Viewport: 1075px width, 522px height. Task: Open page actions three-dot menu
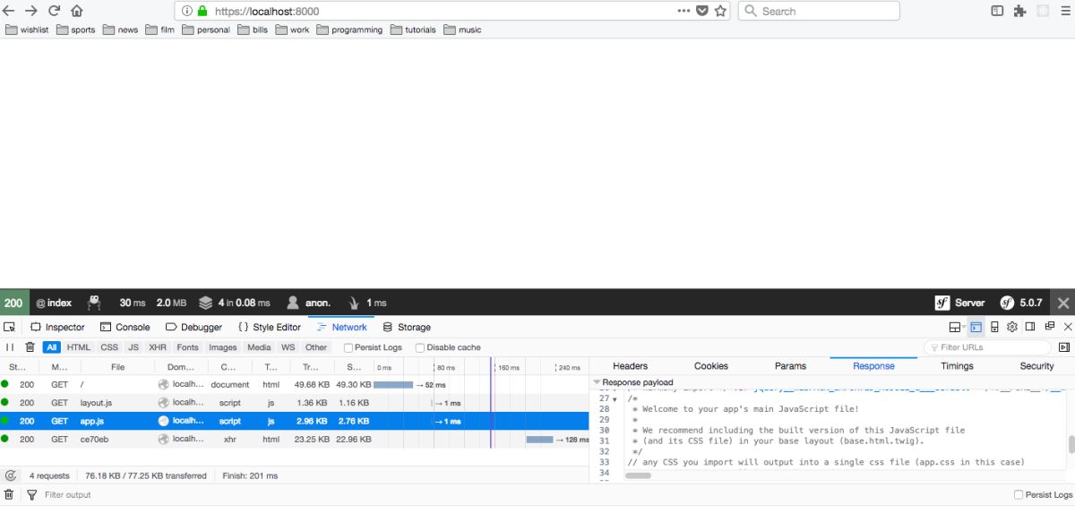coord(684,11)
